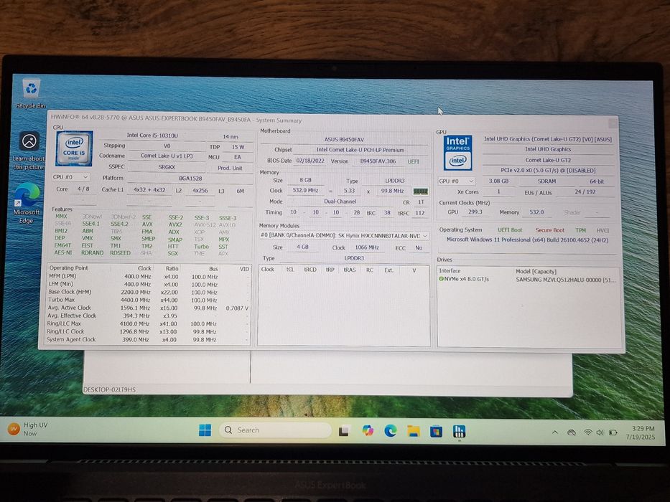Expand the CPU #0 selector dropdown
The image size is (670, 502).
(70, 176)
